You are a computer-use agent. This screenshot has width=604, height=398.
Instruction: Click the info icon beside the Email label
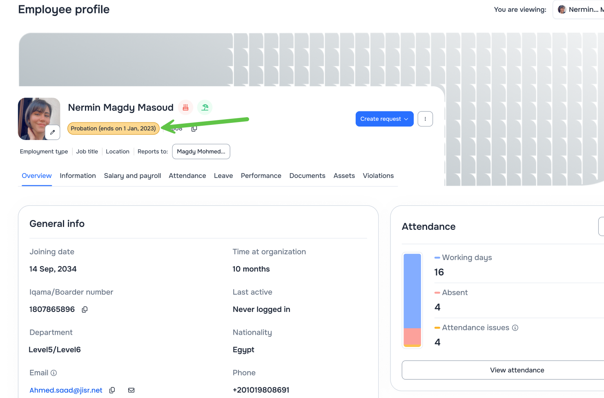click(x=54, y=372)
